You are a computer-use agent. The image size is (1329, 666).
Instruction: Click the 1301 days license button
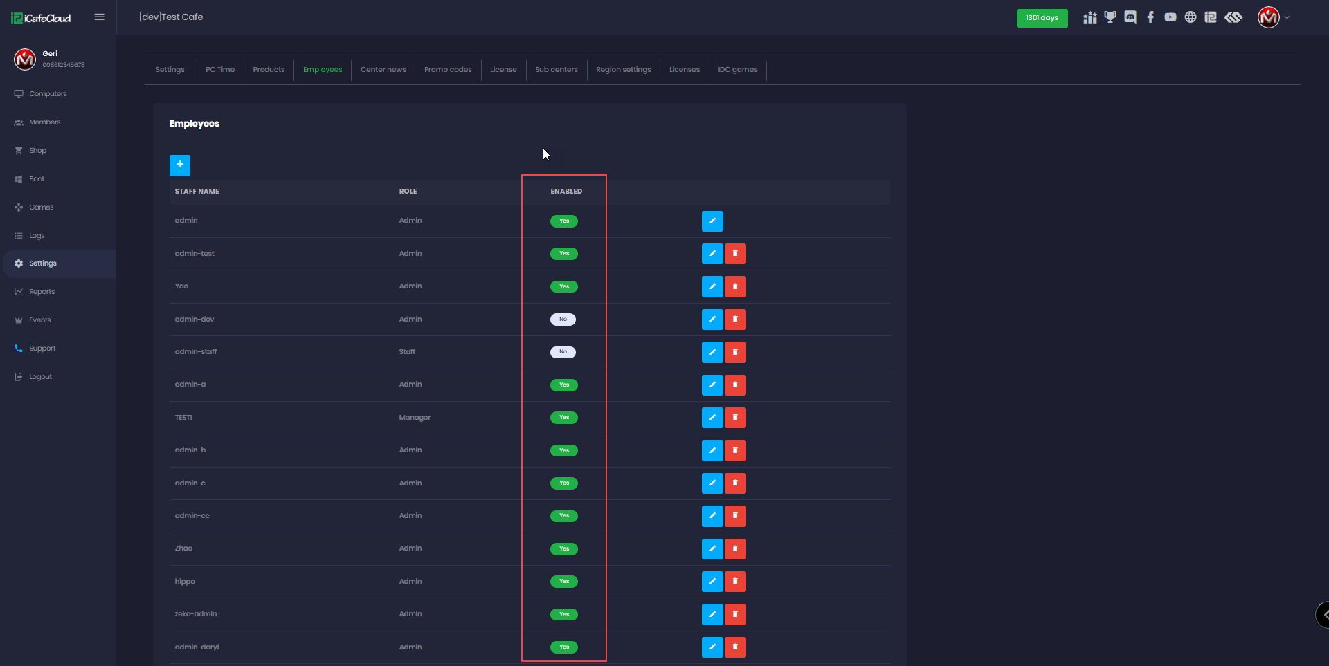click(x=1042, y=18)
